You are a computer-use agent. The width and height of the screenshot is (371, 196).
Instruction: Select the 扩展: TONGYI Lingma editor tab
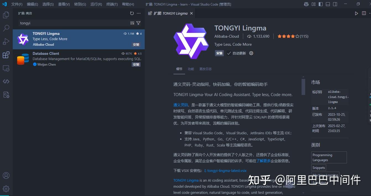(x=170, y=13)
